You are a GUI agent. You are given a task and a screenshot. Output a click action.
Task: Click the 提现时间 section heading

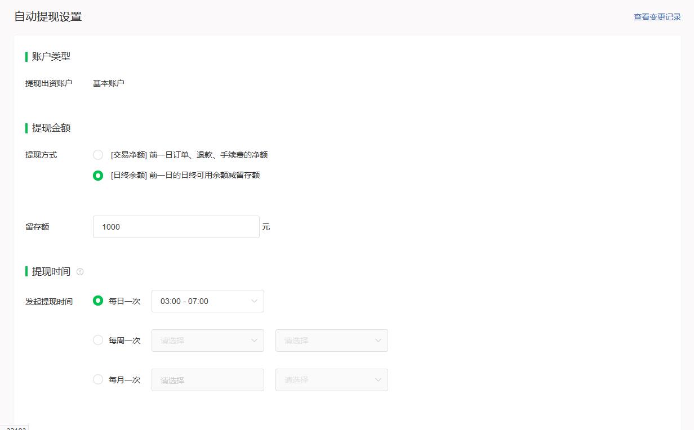(51, 271)
